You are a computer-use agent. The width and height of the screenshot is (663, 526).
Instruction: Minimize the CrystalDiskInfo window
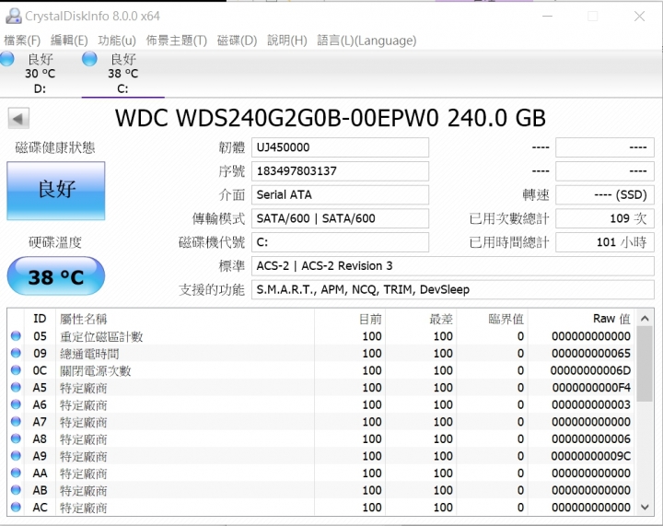pos(548,16)
